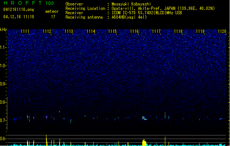
Task: Click the 1119 time axis marker
Action: [x=200, y=31]
